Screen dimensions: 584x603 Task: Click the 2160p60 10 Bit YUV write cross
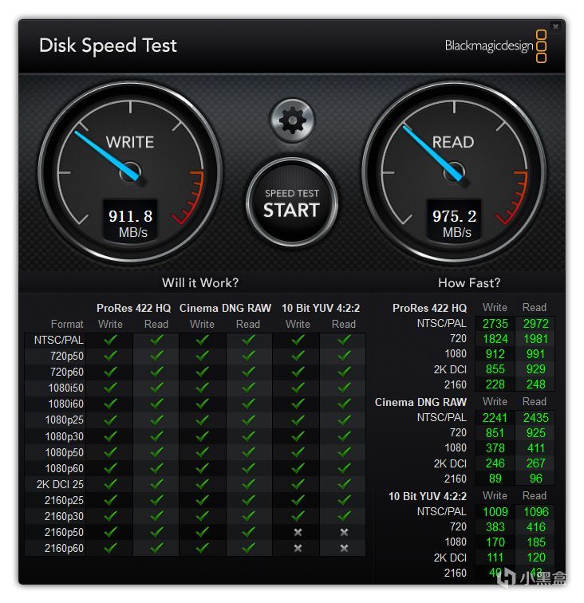298,548
